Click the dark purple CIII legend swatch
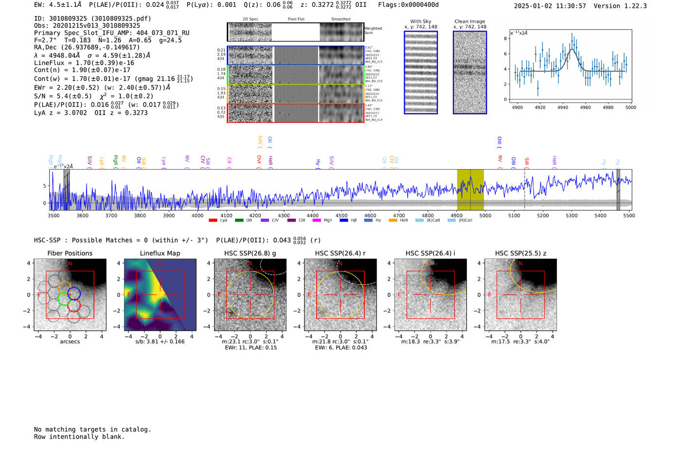This screenshot has height=463, width=681. tap(291, 220)
